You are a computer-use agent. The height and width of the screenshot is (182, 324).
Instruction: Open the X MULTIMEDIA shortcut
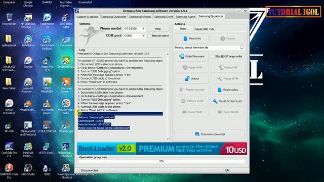click(x=47, y=126)
